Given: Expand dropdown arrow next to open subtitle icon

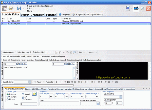Looking at the screenshot, I should [x=15, y=8].
